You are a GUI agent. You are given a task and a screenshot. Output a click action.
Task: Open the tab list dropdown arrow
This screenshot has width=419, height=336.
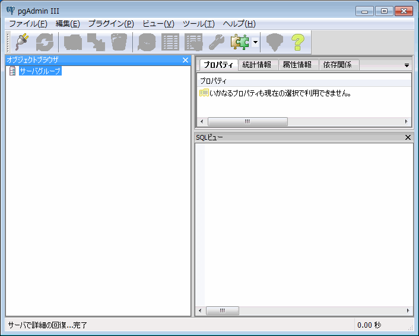407,65
